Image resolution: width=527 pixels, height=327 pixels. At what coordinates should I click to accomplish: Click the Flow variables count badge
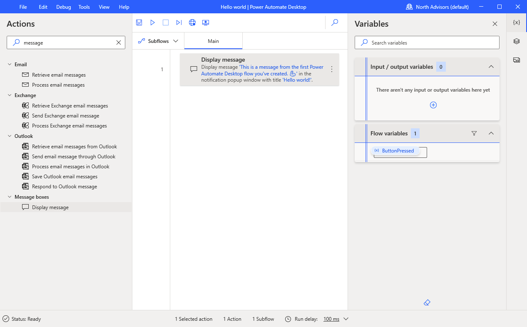point(415,133)
